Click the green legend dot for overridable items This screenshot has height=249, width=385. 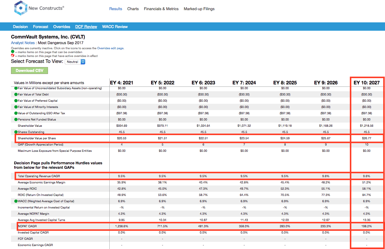(x=13, y=52)
